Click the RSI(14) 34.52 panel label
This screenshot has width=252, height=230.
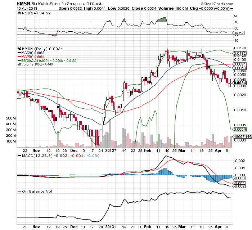[x=36, y=13]
